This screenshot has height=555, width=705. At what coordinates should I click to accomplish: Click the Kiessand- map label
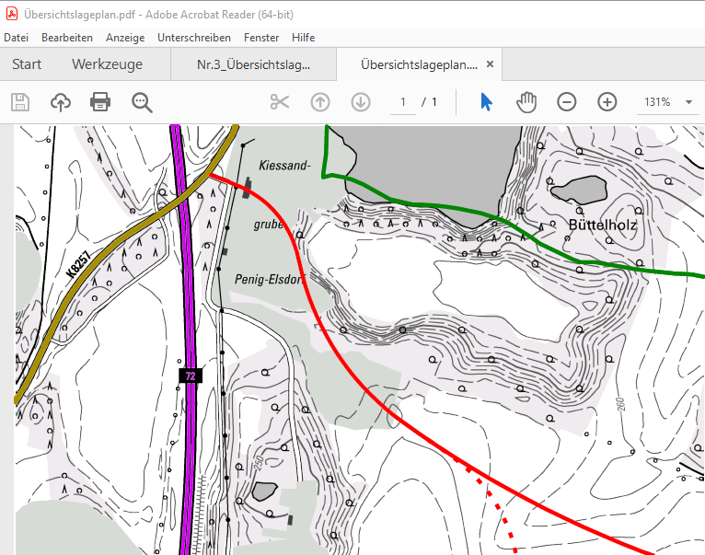click(x=284, y=166)
